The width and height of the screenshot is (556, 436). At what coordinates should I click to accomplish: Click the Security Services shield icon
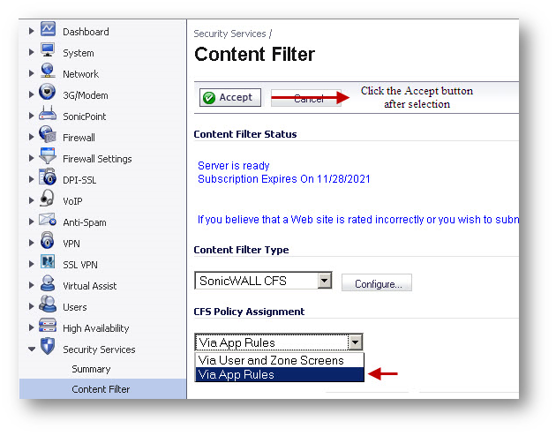click(x=48, y=350)
